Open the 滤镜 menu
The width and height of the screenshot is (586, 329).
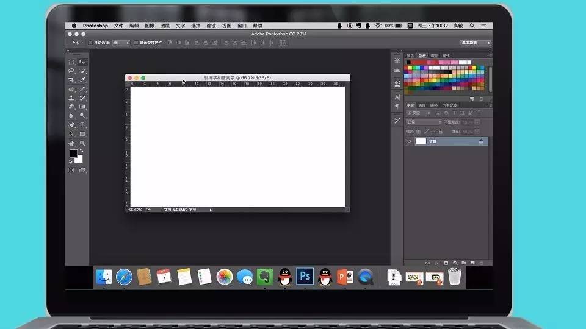click(211, 26)
